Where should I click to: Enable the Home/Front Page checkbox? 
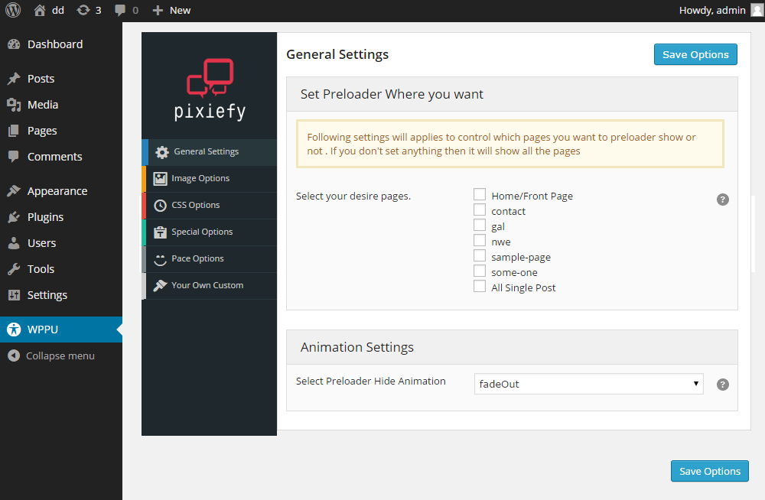[480, 195]
